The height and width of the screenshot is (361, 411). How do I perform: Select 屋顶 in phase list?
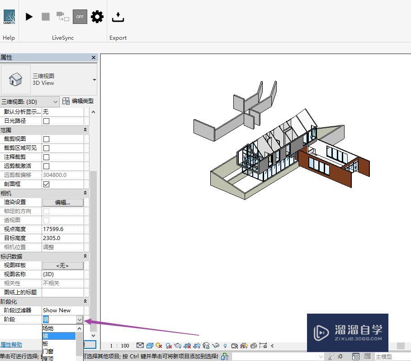coord(59,358)
